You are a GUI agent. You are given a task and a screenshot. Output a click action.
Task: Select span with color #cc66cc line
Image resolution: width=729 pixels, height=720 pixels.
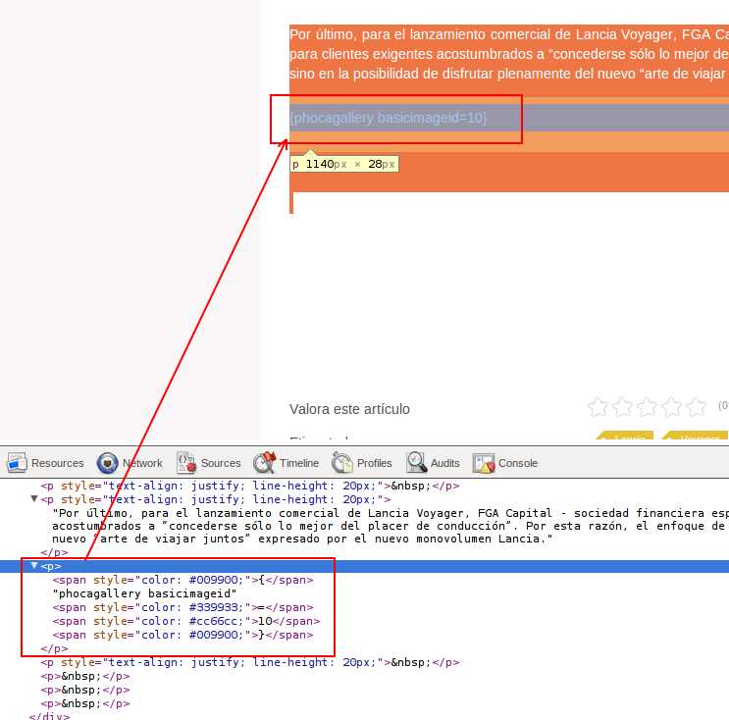pyautogui.click(x=186, y=621)
